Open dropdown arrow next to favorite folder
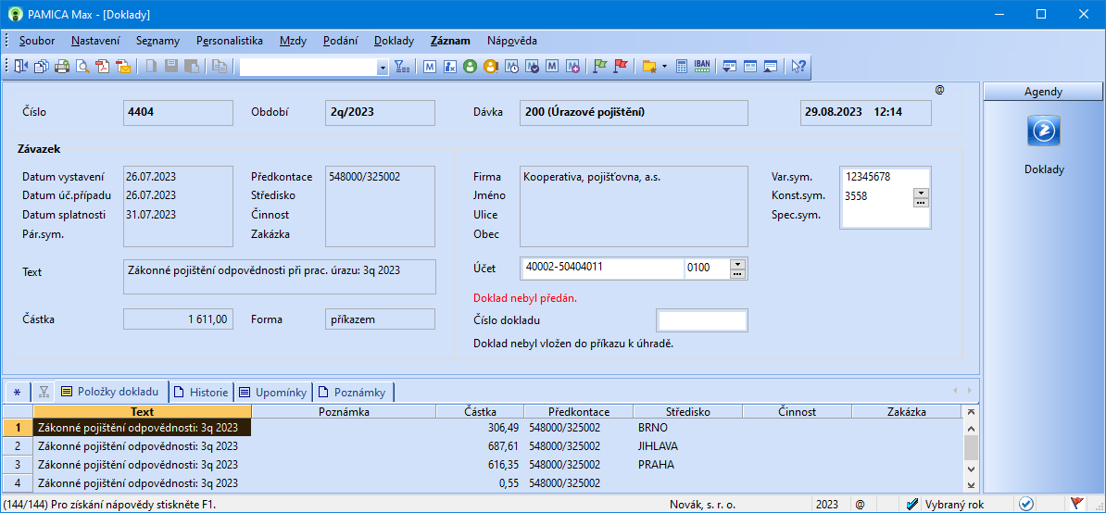Viewport: 1106px width, 513px height. pos(664,67)
